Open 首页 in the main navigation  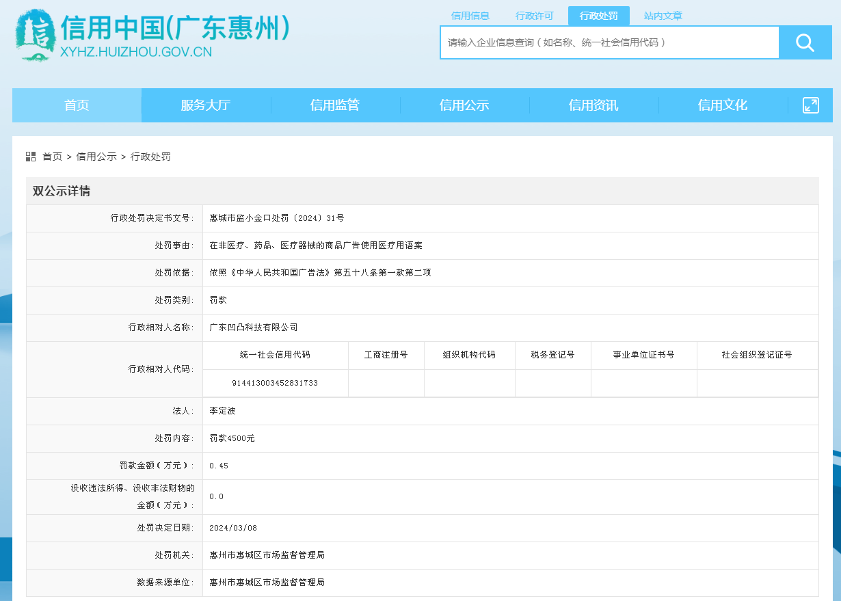pos(77,105)
